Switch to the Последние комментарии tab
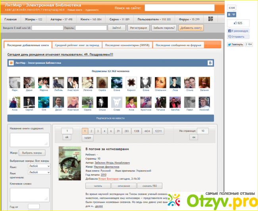This screenshot has width=258, height=211. click(x=127, y=45)
